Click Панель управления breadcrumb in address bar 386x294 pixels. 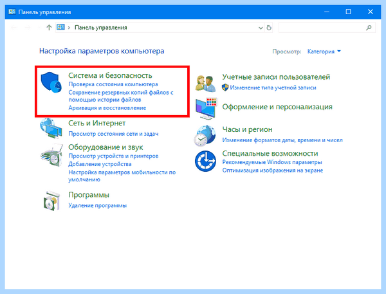[x=101, y=28]
